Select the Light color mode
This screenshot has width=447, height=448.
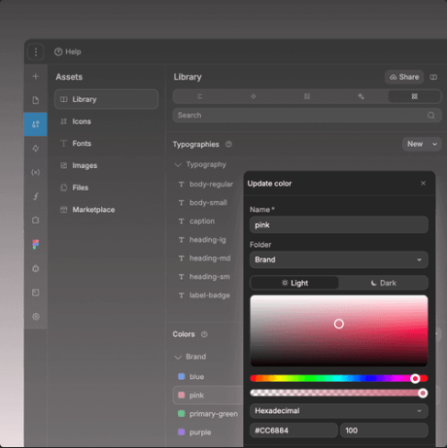tap(295, 283)
